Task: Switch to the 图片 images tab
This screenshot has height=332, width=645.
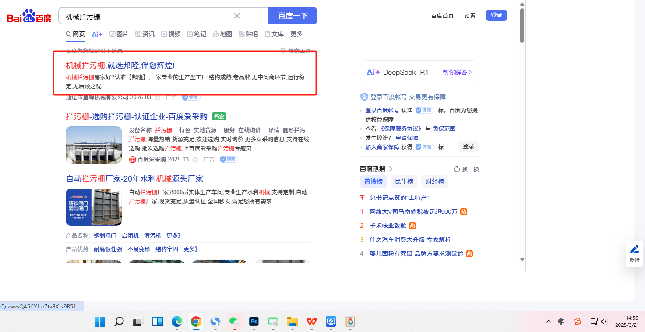Action: [119, 34]
